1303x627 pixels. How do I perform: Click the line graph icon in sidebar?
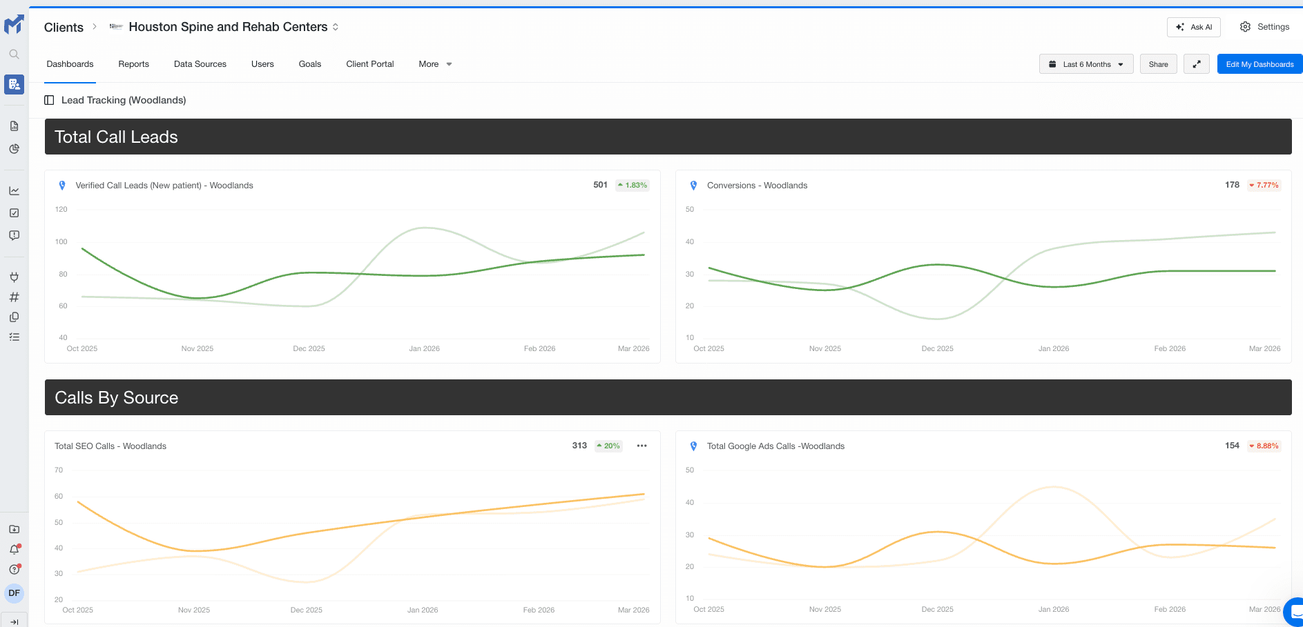pyautogui.click(x=14, y=191)
